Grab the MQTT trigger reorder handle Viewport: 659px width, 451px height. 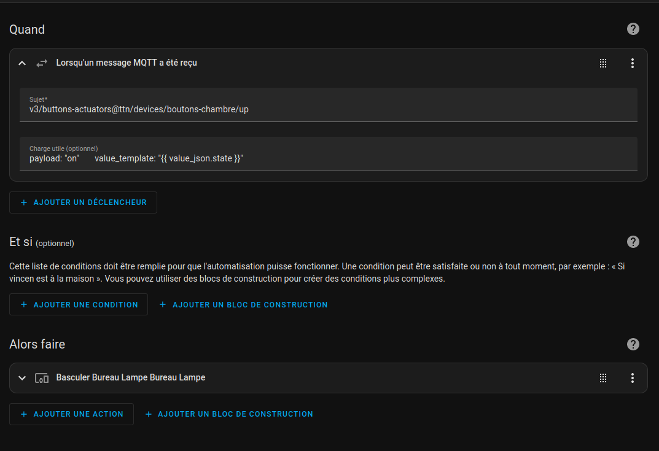[603, 63]
